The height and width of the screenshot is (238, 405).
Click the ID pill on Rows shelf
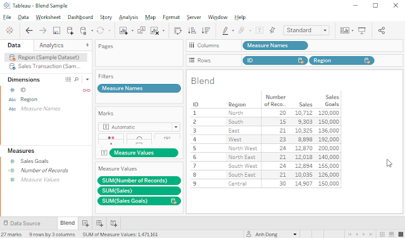tap(275, 61)
